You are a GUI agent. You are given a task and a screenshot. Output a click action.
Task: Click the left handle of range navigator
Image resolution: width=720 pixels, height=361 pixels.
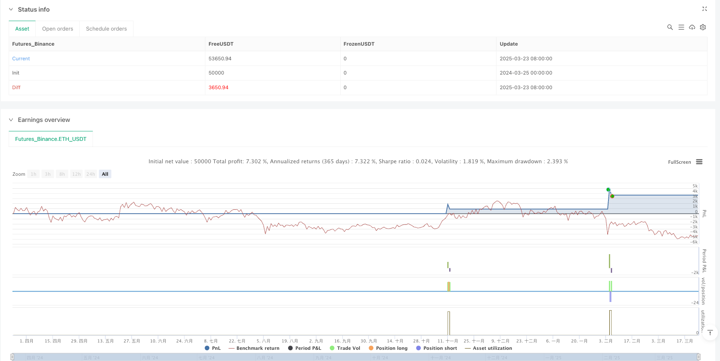12,357
